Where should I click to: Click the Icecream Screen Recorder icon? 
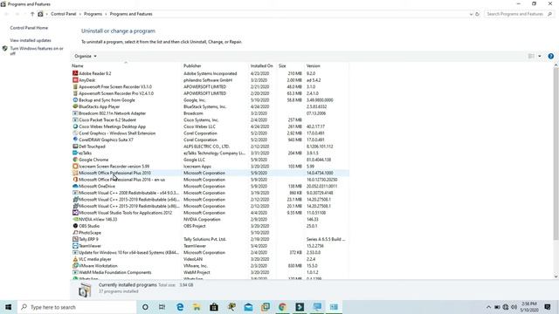(x=75, y=167)
